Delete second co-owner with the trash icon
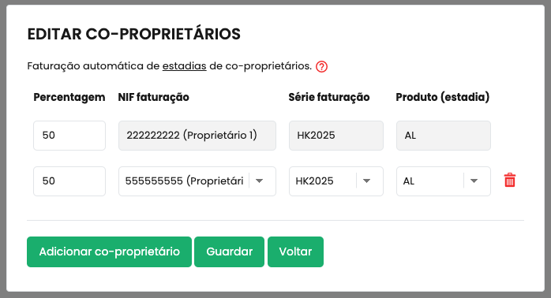Viewport: 551px width, 298px height. (509, 181)
